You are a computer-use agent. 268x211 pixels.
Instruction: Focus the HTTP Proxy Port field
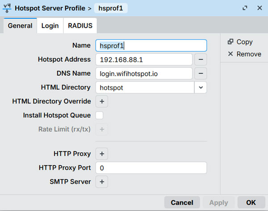coord(151,168)
